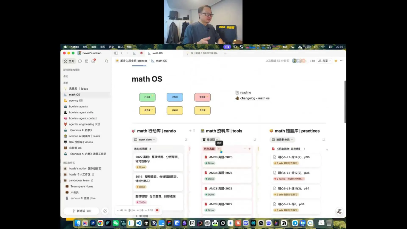
Task: Open the readme page link
Action: [243, 92]
